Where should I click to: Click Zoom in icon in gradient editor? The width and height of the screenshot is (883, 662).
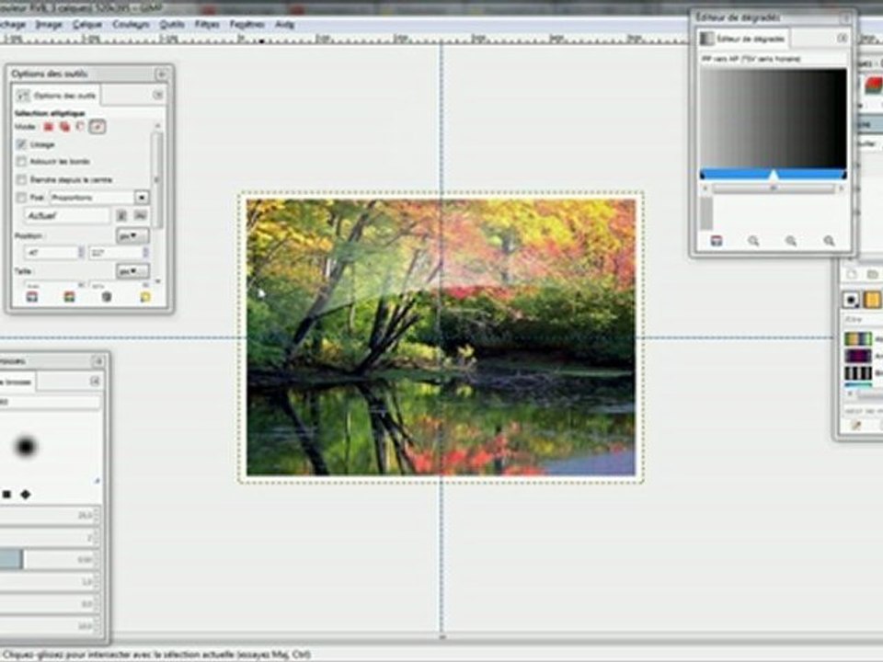[x=791, y=241]
